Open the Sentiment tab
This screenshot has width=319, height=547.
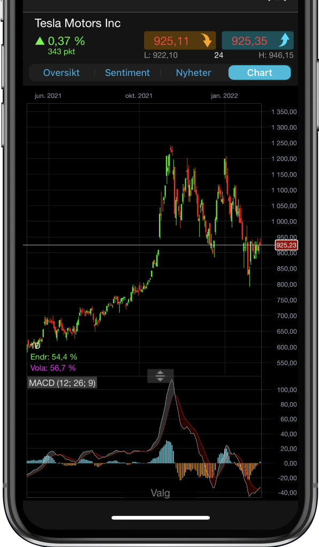pyautogui.click(x=127, y=73)
